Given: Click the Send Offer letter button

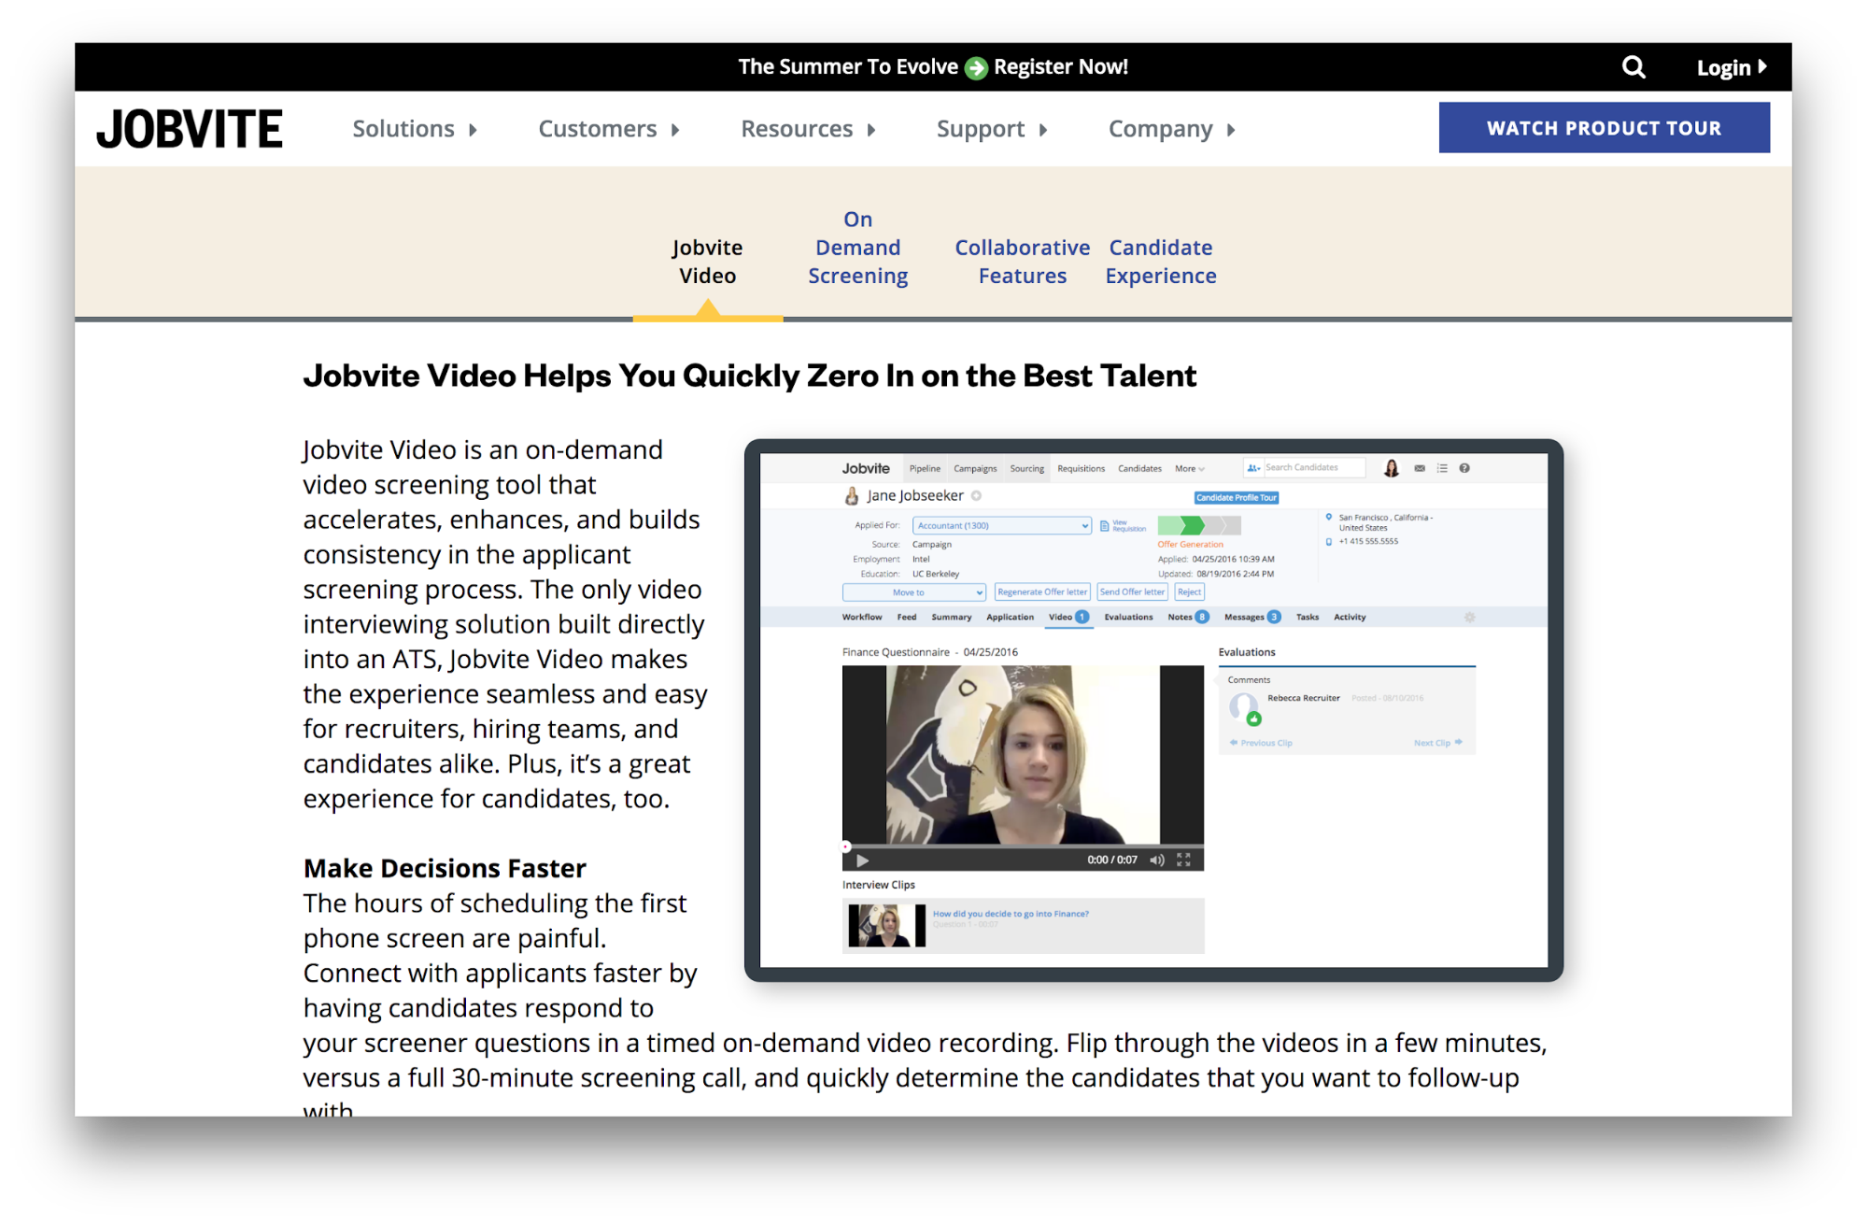Looking at the screenshot, I should pyautogui.click(x=1132, y=592).
